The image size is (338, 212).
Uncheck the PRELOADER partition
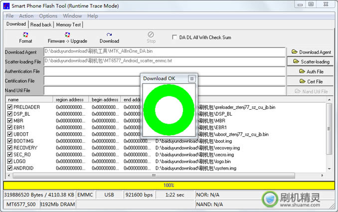click(x=10, y=107)
